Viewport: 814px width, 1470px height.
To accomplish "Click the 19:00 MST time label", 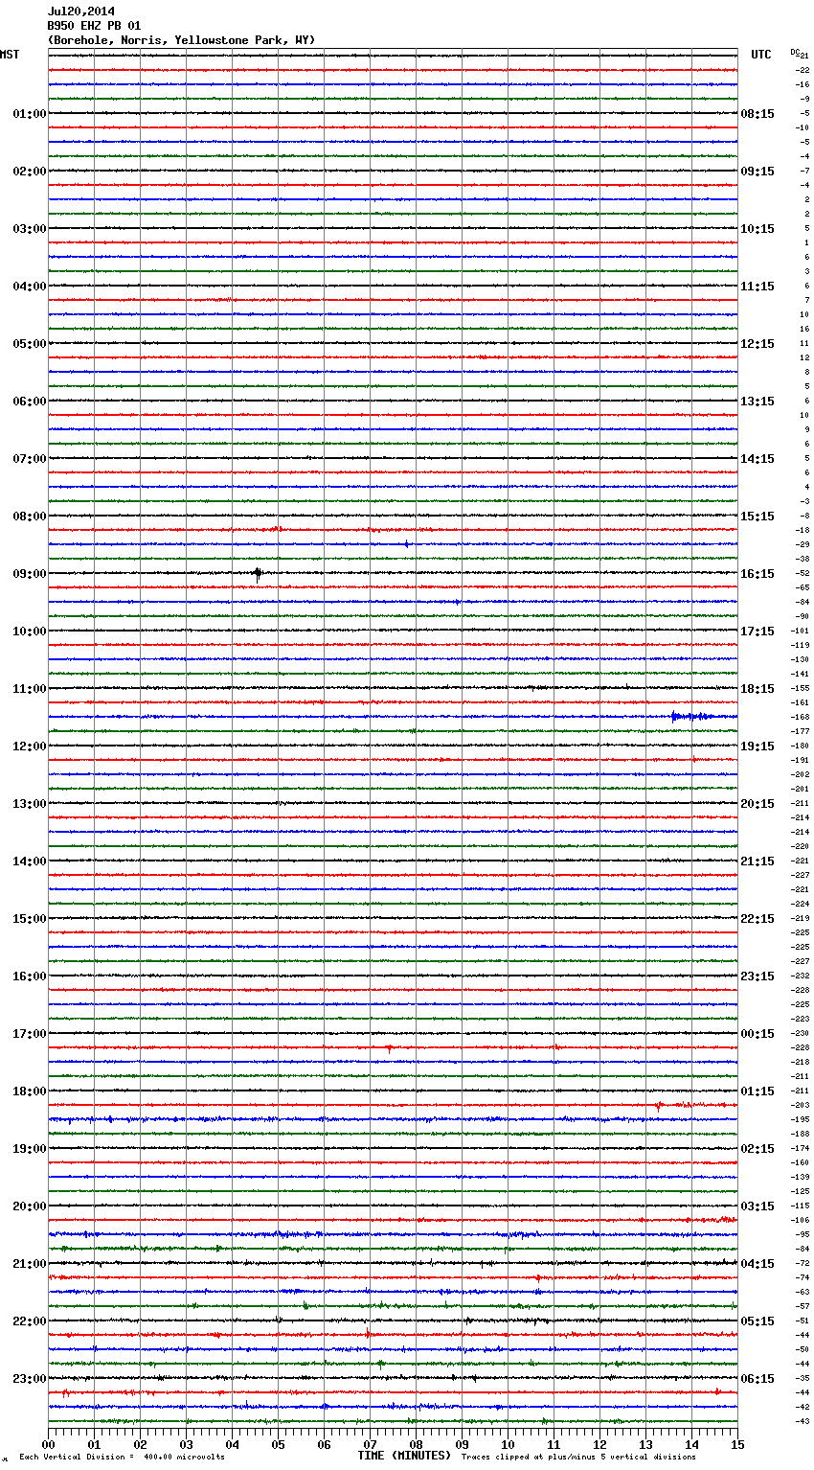I will (x=30, y=1149).
